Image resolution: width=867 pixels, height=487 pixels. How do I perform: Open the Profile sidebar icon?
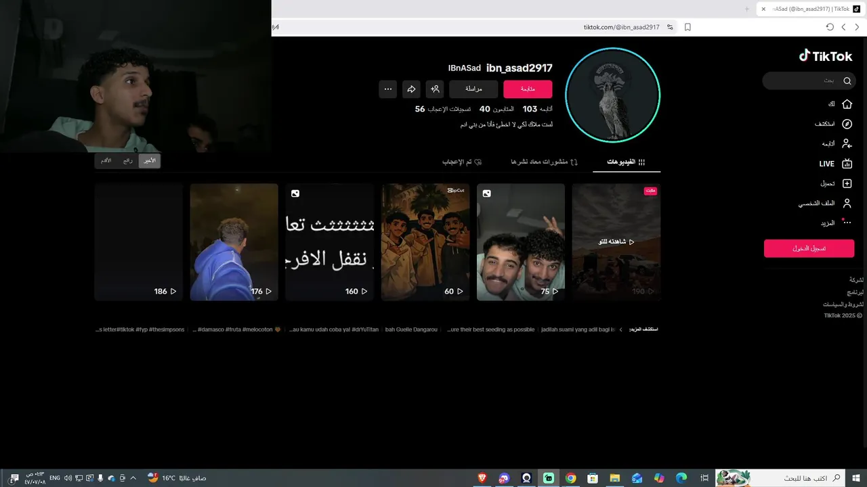(846, 203)
